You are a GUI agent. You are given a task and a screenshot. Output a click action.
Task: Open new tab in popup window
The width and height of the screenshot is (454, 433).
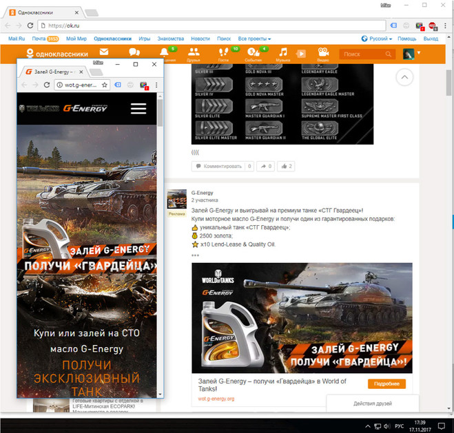pyautogui.click(x=96, y=72)
